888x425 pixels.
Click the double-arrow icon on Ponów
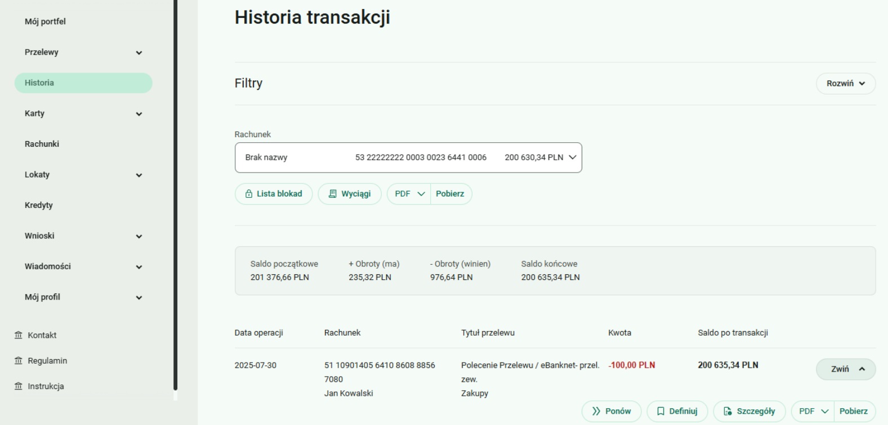coord(596,412)
